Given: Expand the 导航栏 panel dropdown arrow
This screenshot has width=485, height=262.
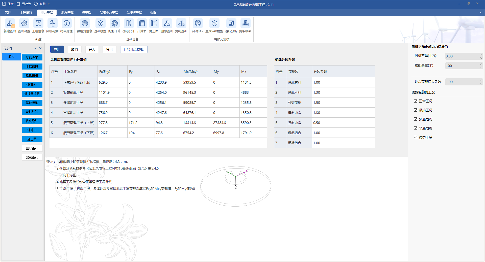Looking at the screenshot, I should [35, 48].
